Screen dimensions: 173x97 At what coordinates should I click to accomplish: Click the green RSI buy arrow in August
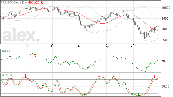click(x=88, y=68)
